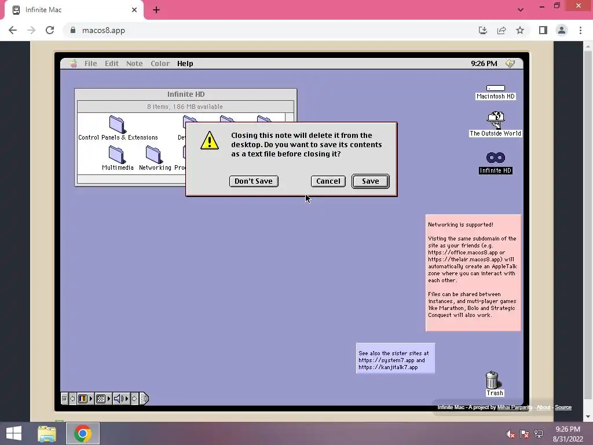Screen dimensions: 593x445
Task: Open the Color menu
Action: coord(160,64)
